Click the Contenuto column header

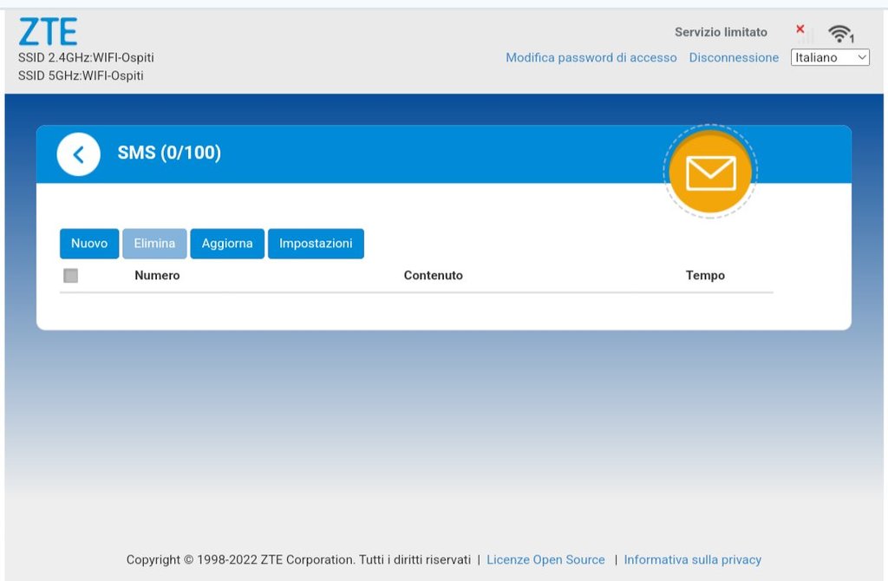(x=433, y=275)
